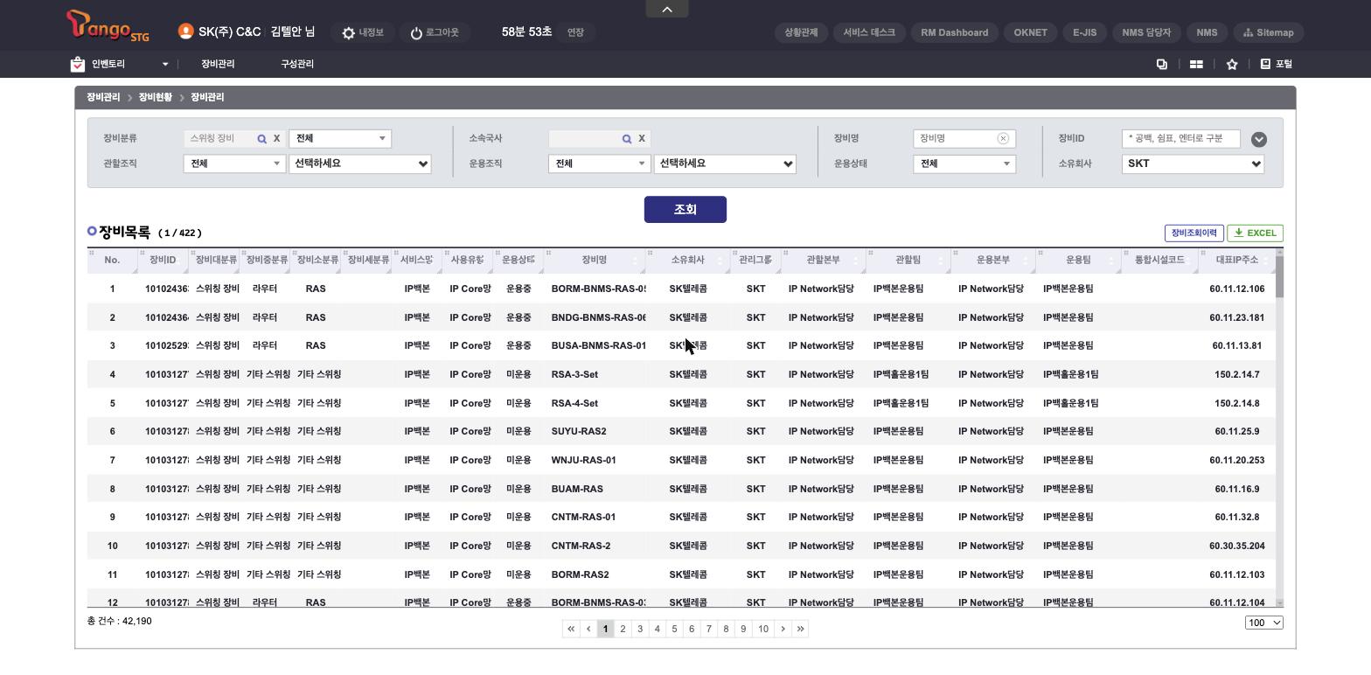The height and width of the screenshot is (675, 1371).
Task: Click the tile layout view icon
Action: click(1196, 64)
